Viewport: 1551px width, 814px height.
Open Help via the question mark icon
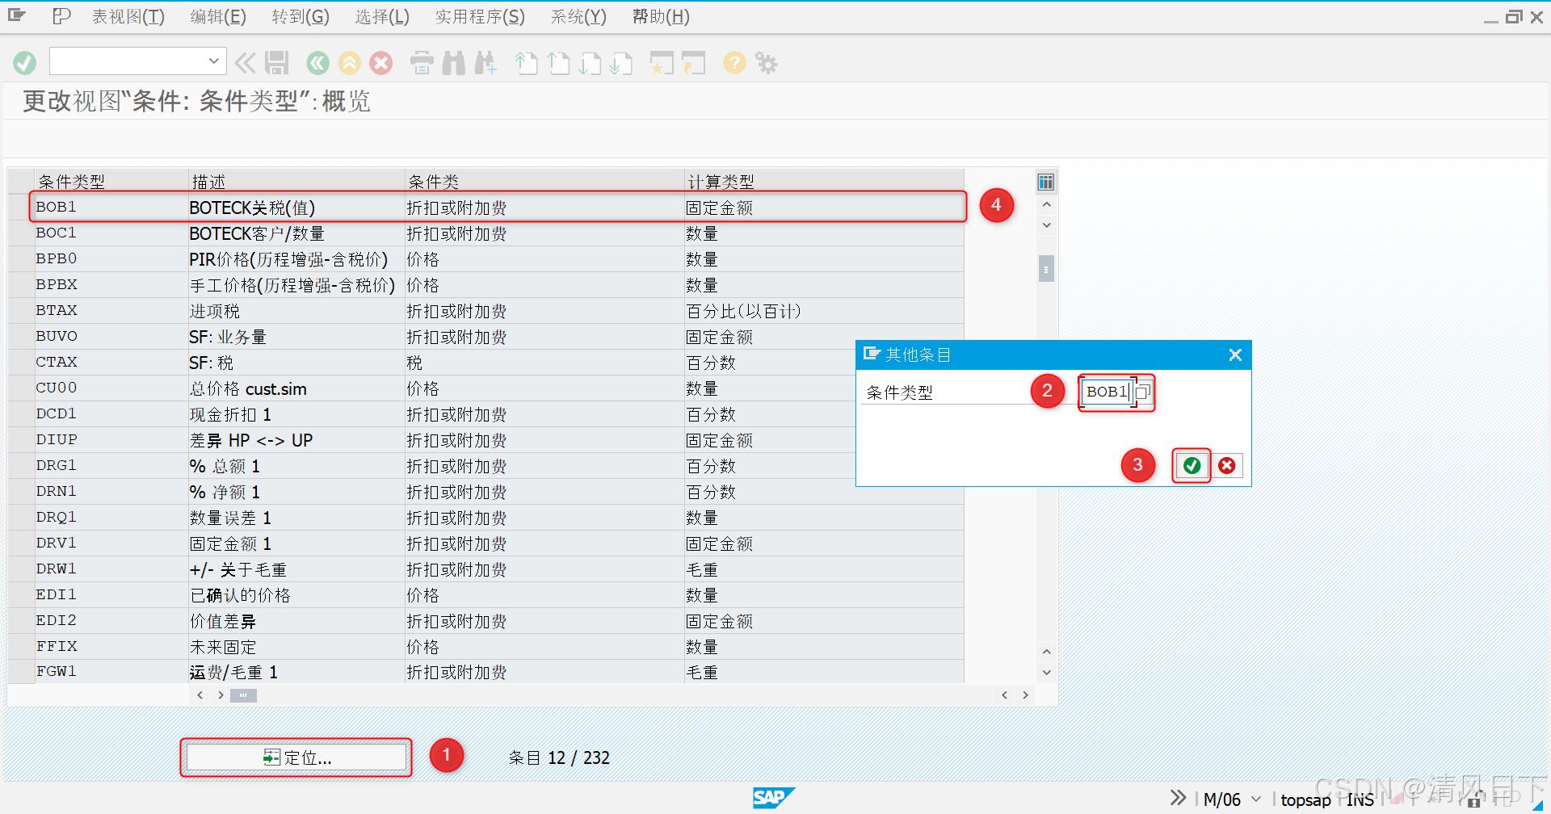(x=733, y=62)
